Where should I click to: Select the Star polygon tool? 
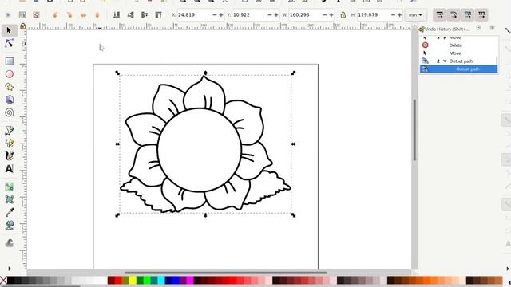pyautogui.click(x=9, y=87)
